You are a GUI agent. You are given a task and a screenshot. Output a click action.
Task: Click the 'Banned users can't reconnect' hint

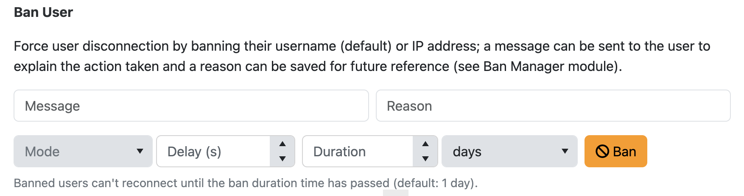(245, 183)
